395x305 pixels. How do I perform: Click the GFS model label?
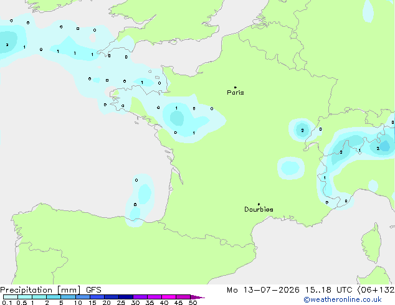93,290
